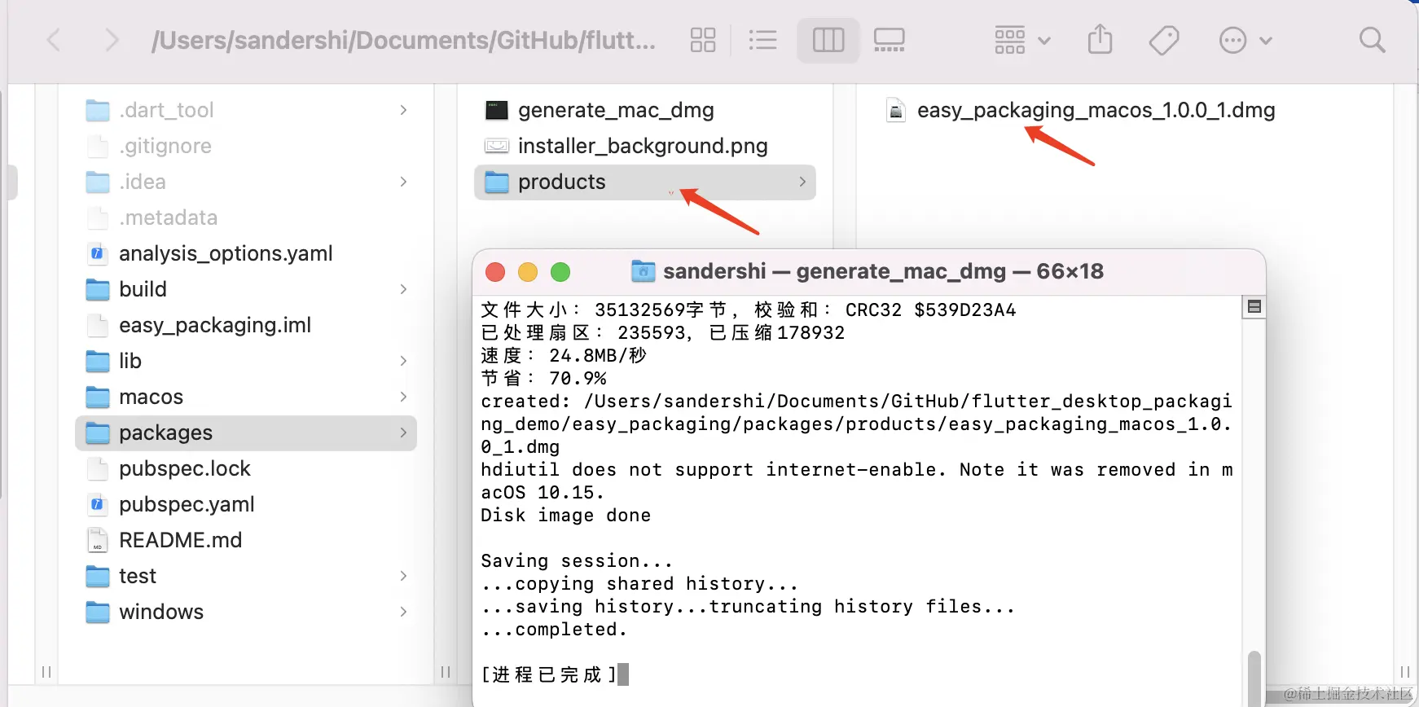Viewport: 1419px width, 707px height.
Task: Click the packages folder icon
Action: (98, 433)
